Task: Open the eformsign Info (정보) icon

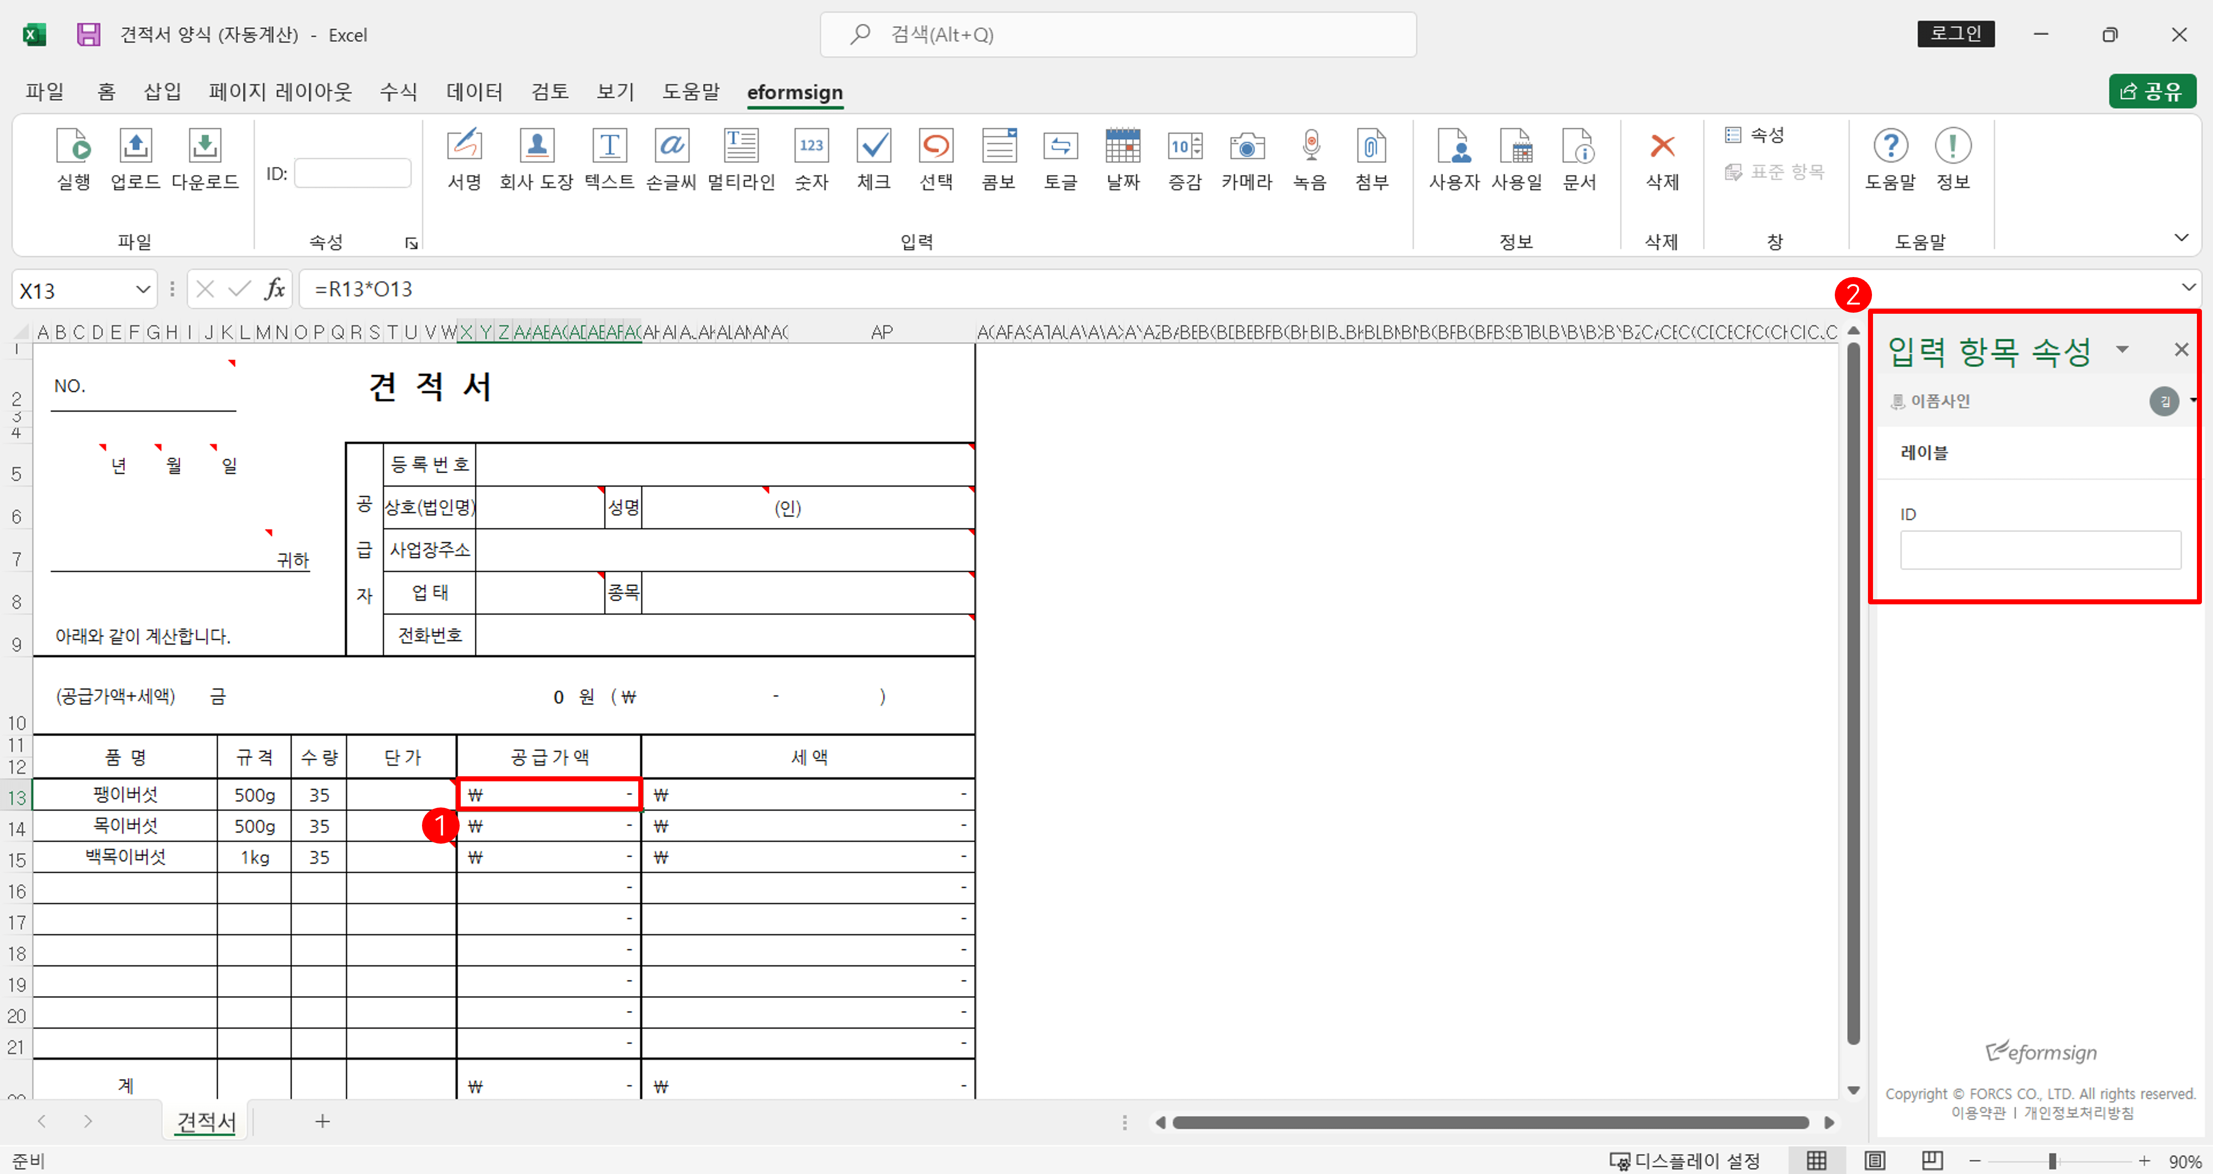Action: (1952, 159)
